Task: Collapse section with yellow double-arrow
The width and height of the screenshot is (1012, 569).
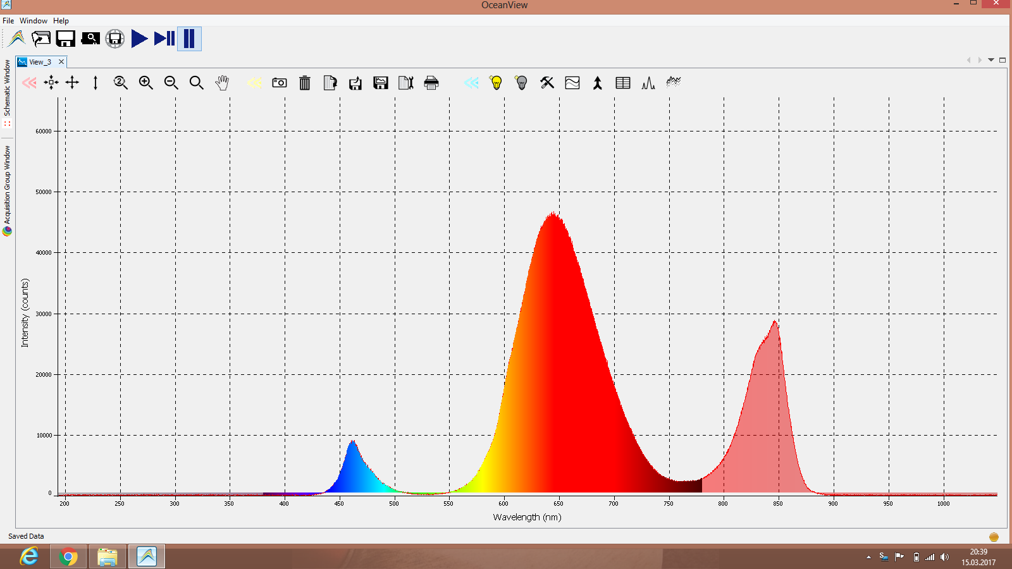Action: coord(254,83)
